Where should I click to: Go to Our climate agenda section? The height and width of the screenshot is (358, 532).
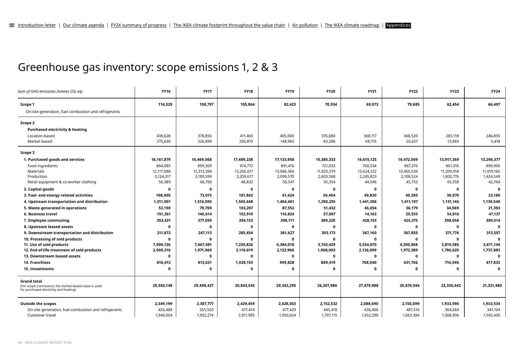tap(83, 25)
